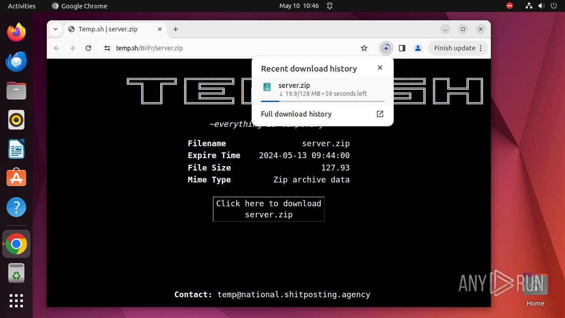Viewport: 565px width, 318px height.
Task: Click here to download server.zip
Action: (268, 209)
